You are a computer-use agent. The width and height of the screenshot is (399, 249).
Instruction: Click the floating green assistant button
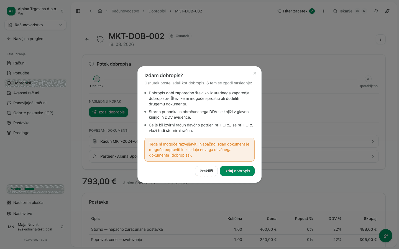(386, 236)
